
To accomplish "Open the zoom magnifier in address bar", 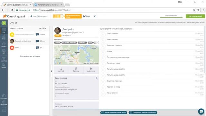I will point(194,10).
